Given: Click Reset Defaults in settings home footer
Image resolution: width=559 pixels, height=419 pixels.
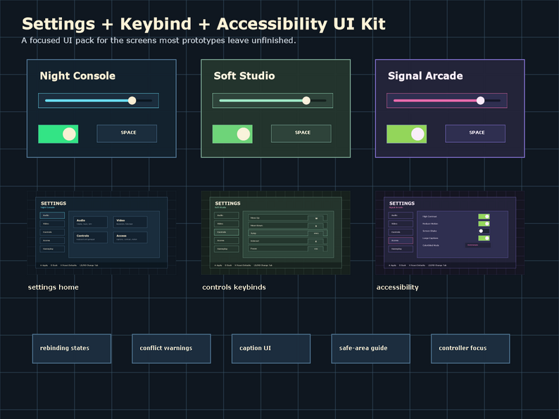Looking at the screenshot, I should [x=68, y=265].
